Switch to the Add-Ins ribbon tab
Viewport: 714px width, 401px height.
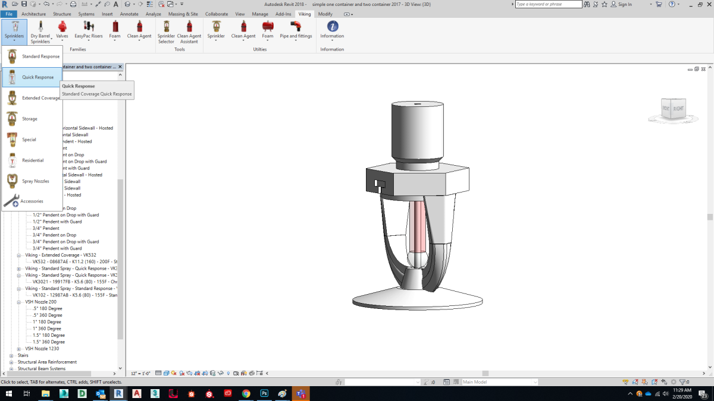coord(283,14)
